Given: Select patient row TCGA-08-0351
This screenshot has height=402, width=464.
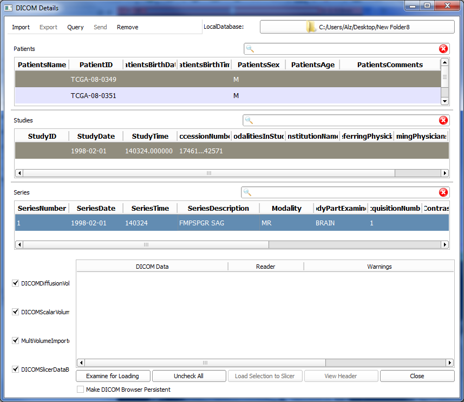Looking at the screenshot, I should [94, 96].
